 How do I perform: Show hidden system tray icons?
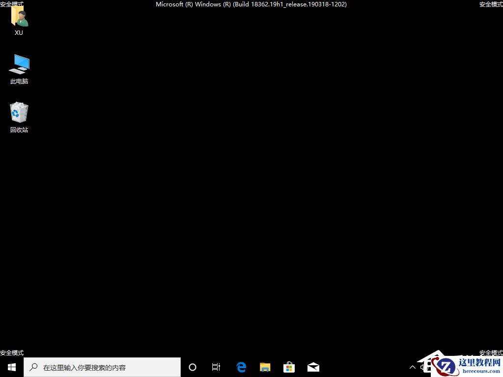click(x=413, y=367)
